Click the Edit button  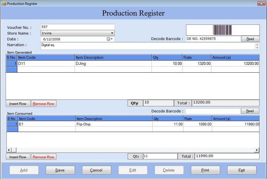(x=133, y=170)
